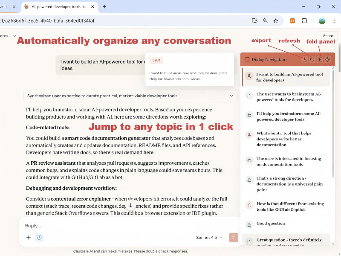
Task: Click the bot icon beside 'Good question'
Action: point(249,225)
